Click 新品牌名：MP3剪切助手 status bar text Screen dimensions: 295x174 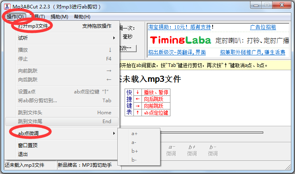(x=85, y=165)
